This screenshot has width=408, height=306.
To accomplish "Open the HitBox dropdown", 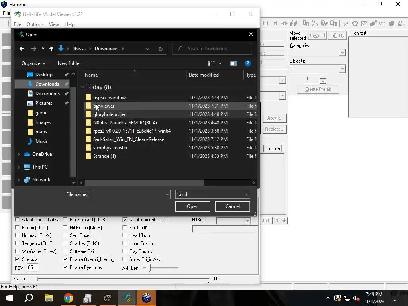I will point(247,221).
